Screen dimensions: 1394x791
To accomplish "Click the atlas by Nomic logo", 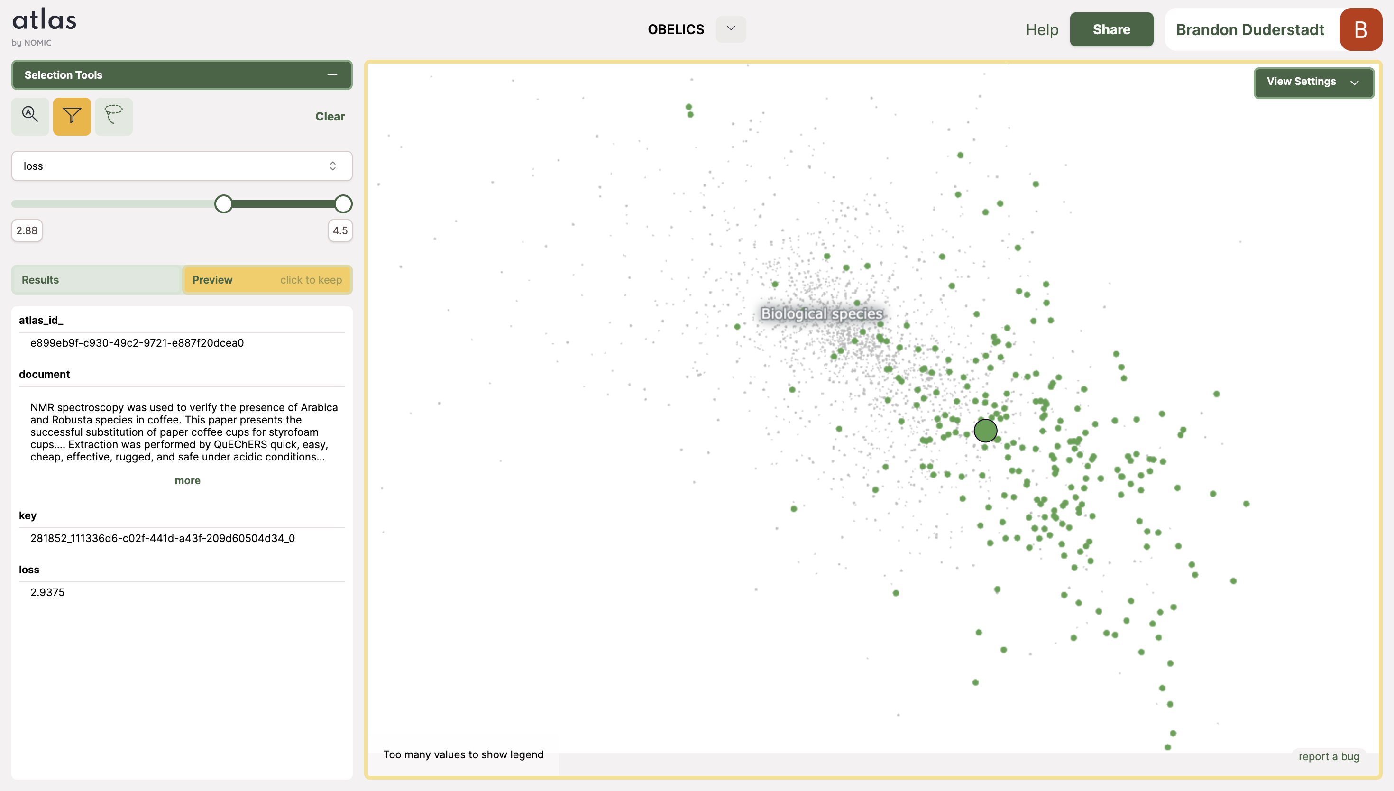I will coord(44,27).
